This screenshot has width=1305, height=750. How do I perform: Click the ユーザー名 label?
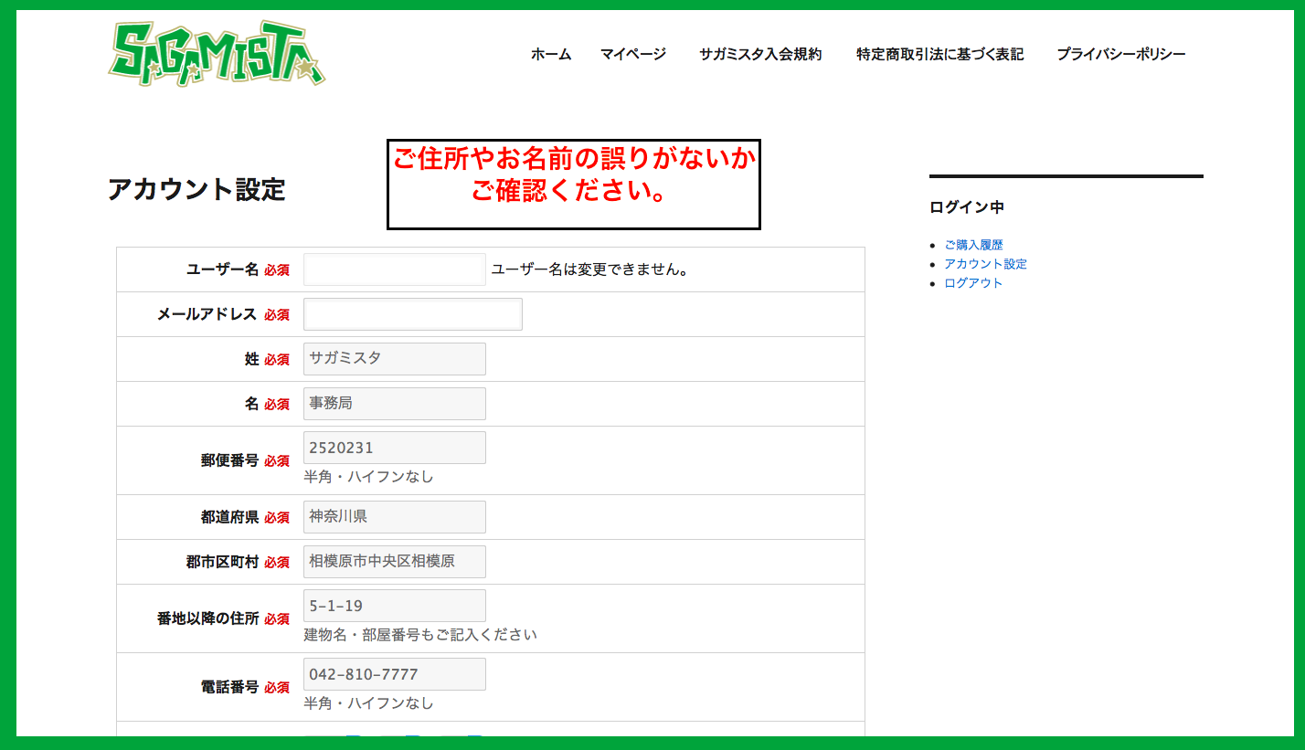tap(223, 269)
